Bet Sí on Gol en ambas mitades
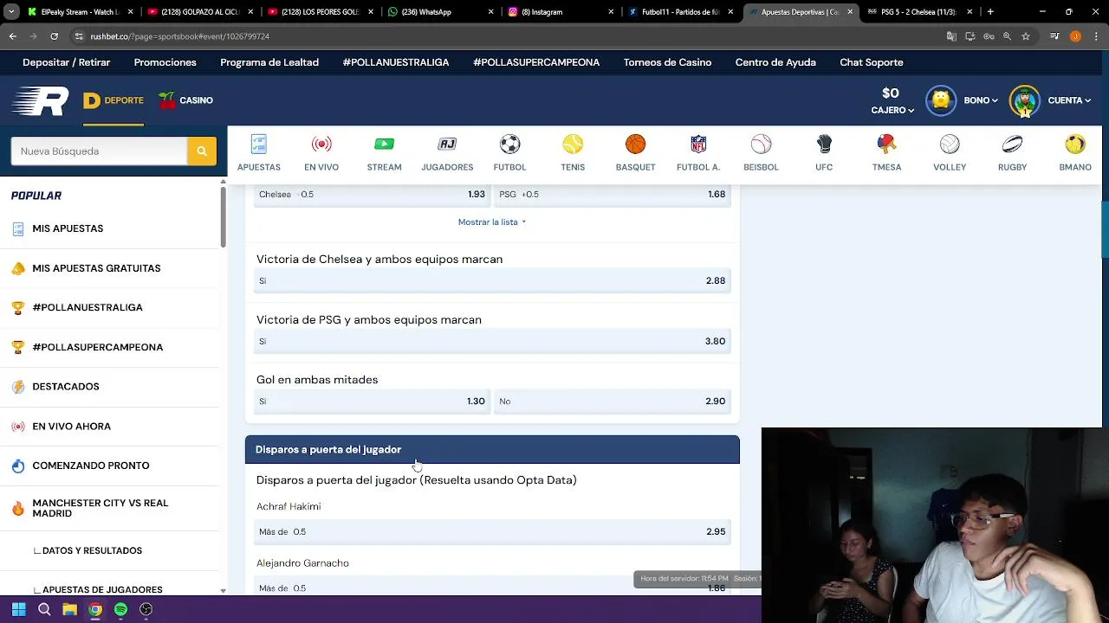The height and width of the screenshot is (623, 1109). tap(372, 401)
